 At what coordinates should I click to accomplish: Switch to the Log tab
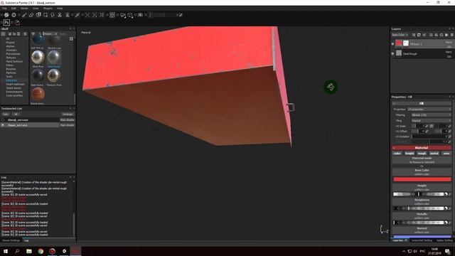tap(26, 240)
